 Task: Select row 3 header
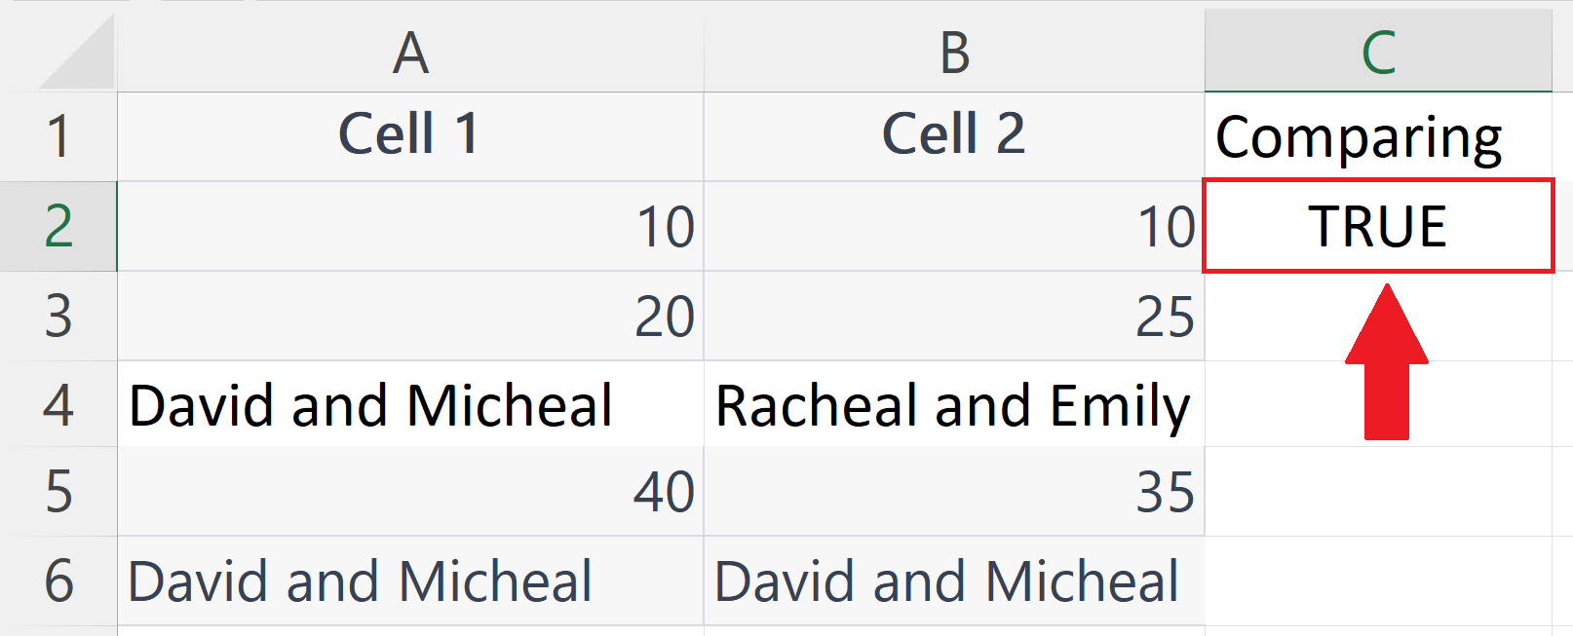click(x=58, y=317)
